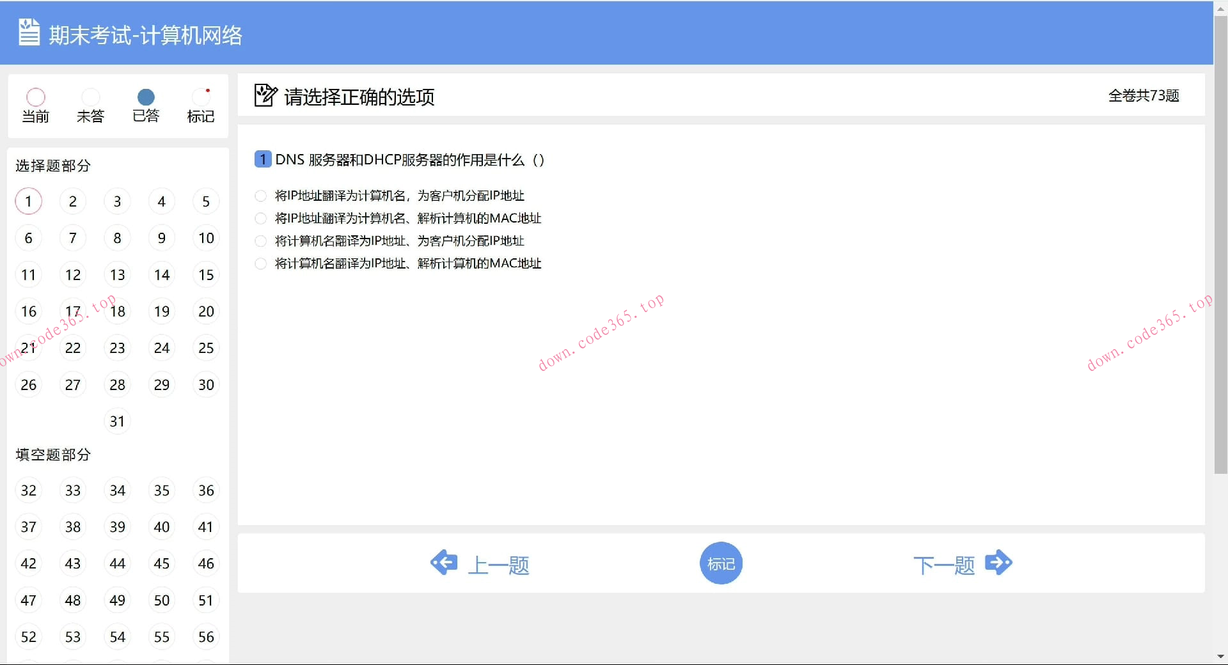Click the circular 标记 (mark) button
The width and height of the screenshot is (1228, 665).
tap(721, 563)
